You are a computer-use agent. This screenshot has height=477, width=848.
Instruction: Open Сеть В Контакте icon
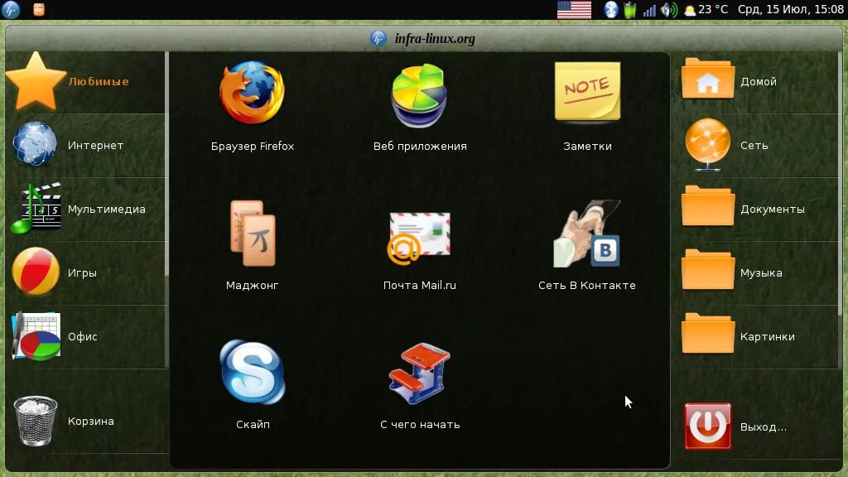pos(587,234)
